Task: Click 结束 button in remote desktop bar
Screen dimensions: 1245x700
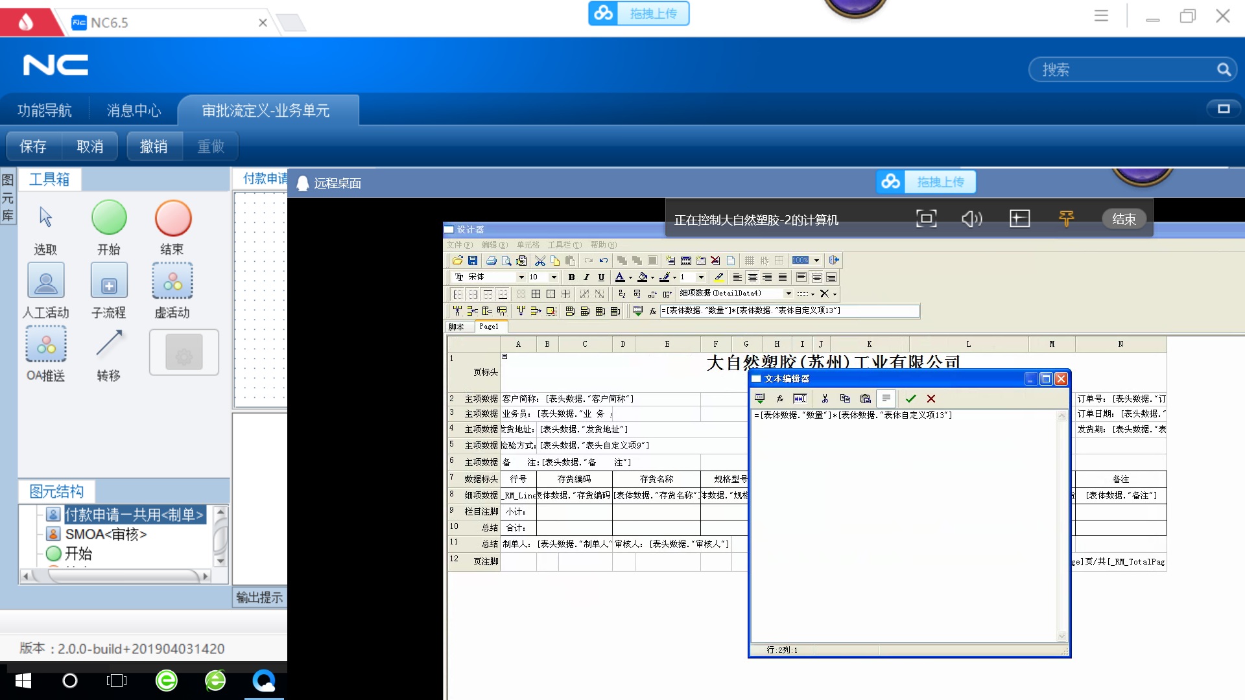Action: 1124,219
